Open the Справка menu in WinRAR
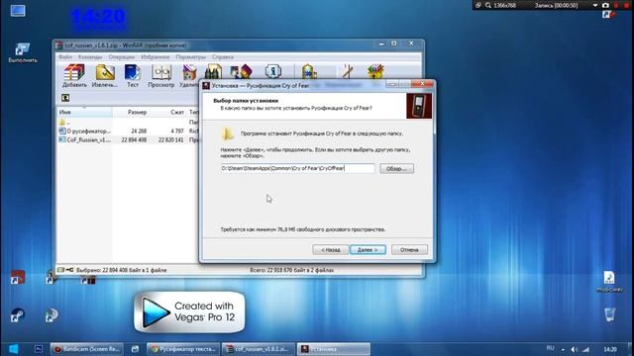The image size is (634, 356). 223,57
